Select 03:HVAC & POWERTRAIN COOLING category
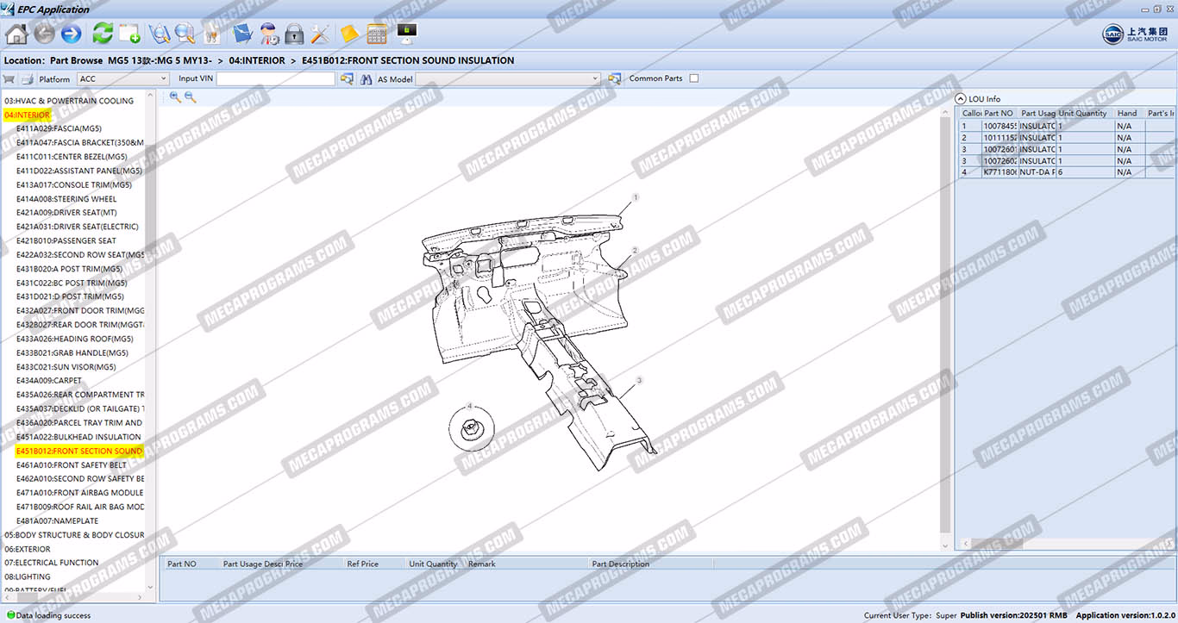 [x=69, y=101]
